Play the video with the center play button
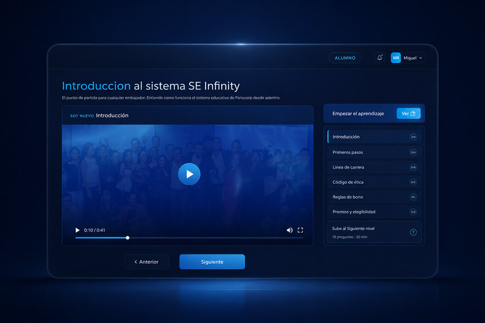This screenshot has width=485, height=323. click(189, 174)
